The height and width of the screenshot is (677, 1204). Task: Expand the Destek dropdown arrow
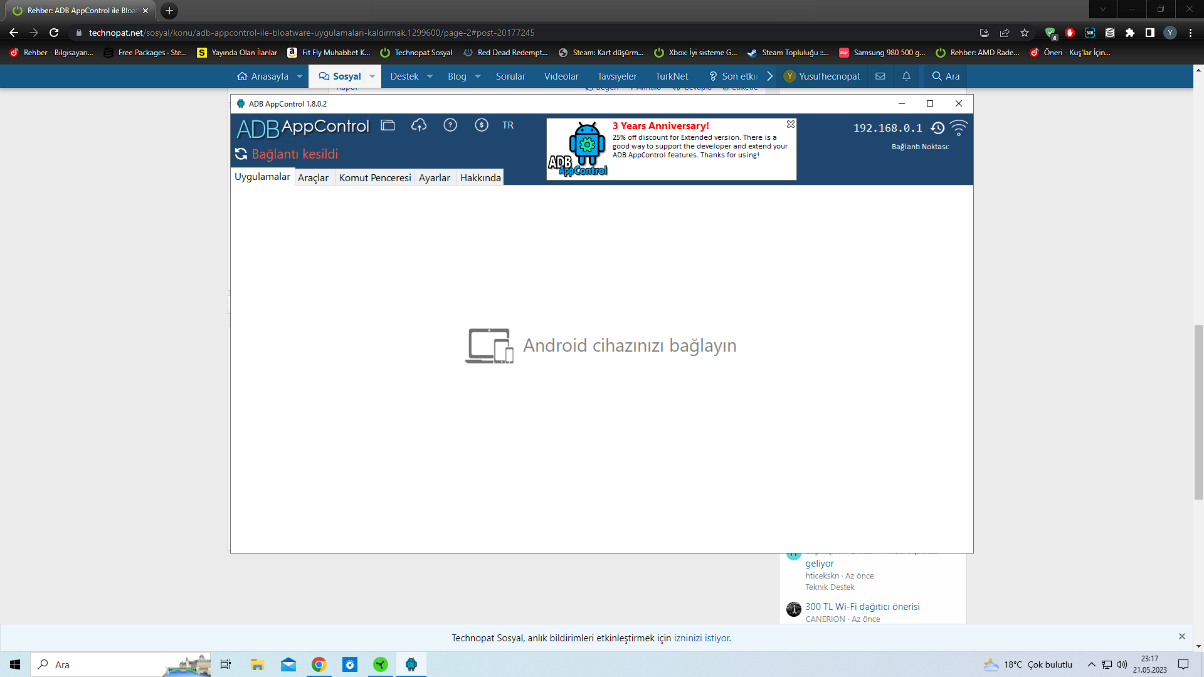coord(430,76)
